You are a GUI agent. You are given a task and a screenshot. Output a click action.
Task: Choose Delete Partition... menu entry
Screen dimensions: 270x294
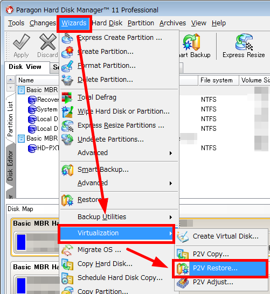[119, 80]
